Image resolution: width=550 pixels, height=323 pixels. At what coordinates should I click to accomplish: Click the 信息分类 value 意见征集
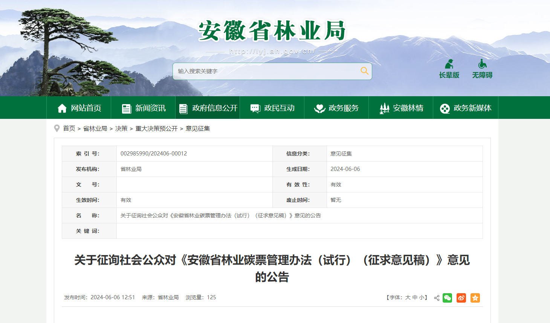pyautogui.click(x=341, y=154)
